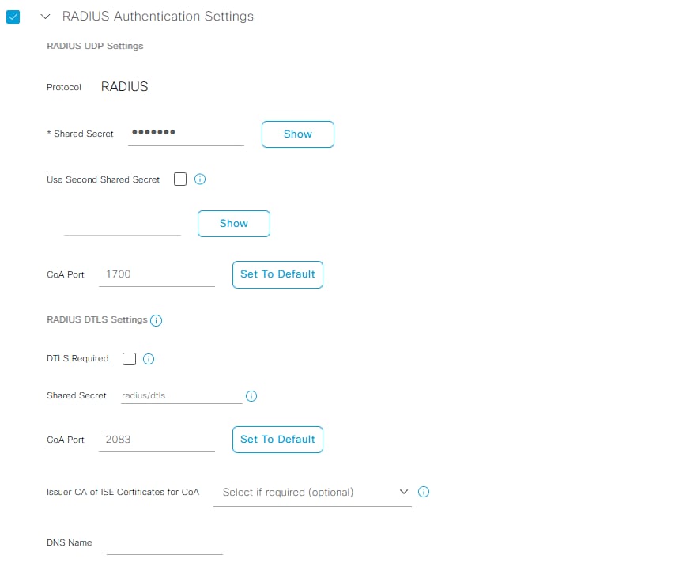Click the DTLS Shared Secret radius/dtls field
698x574 pixels.
pos(181,395)
